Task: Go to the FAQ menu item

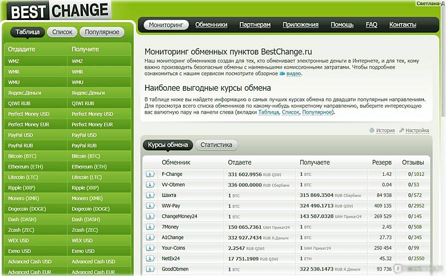Action: (371, 25)
